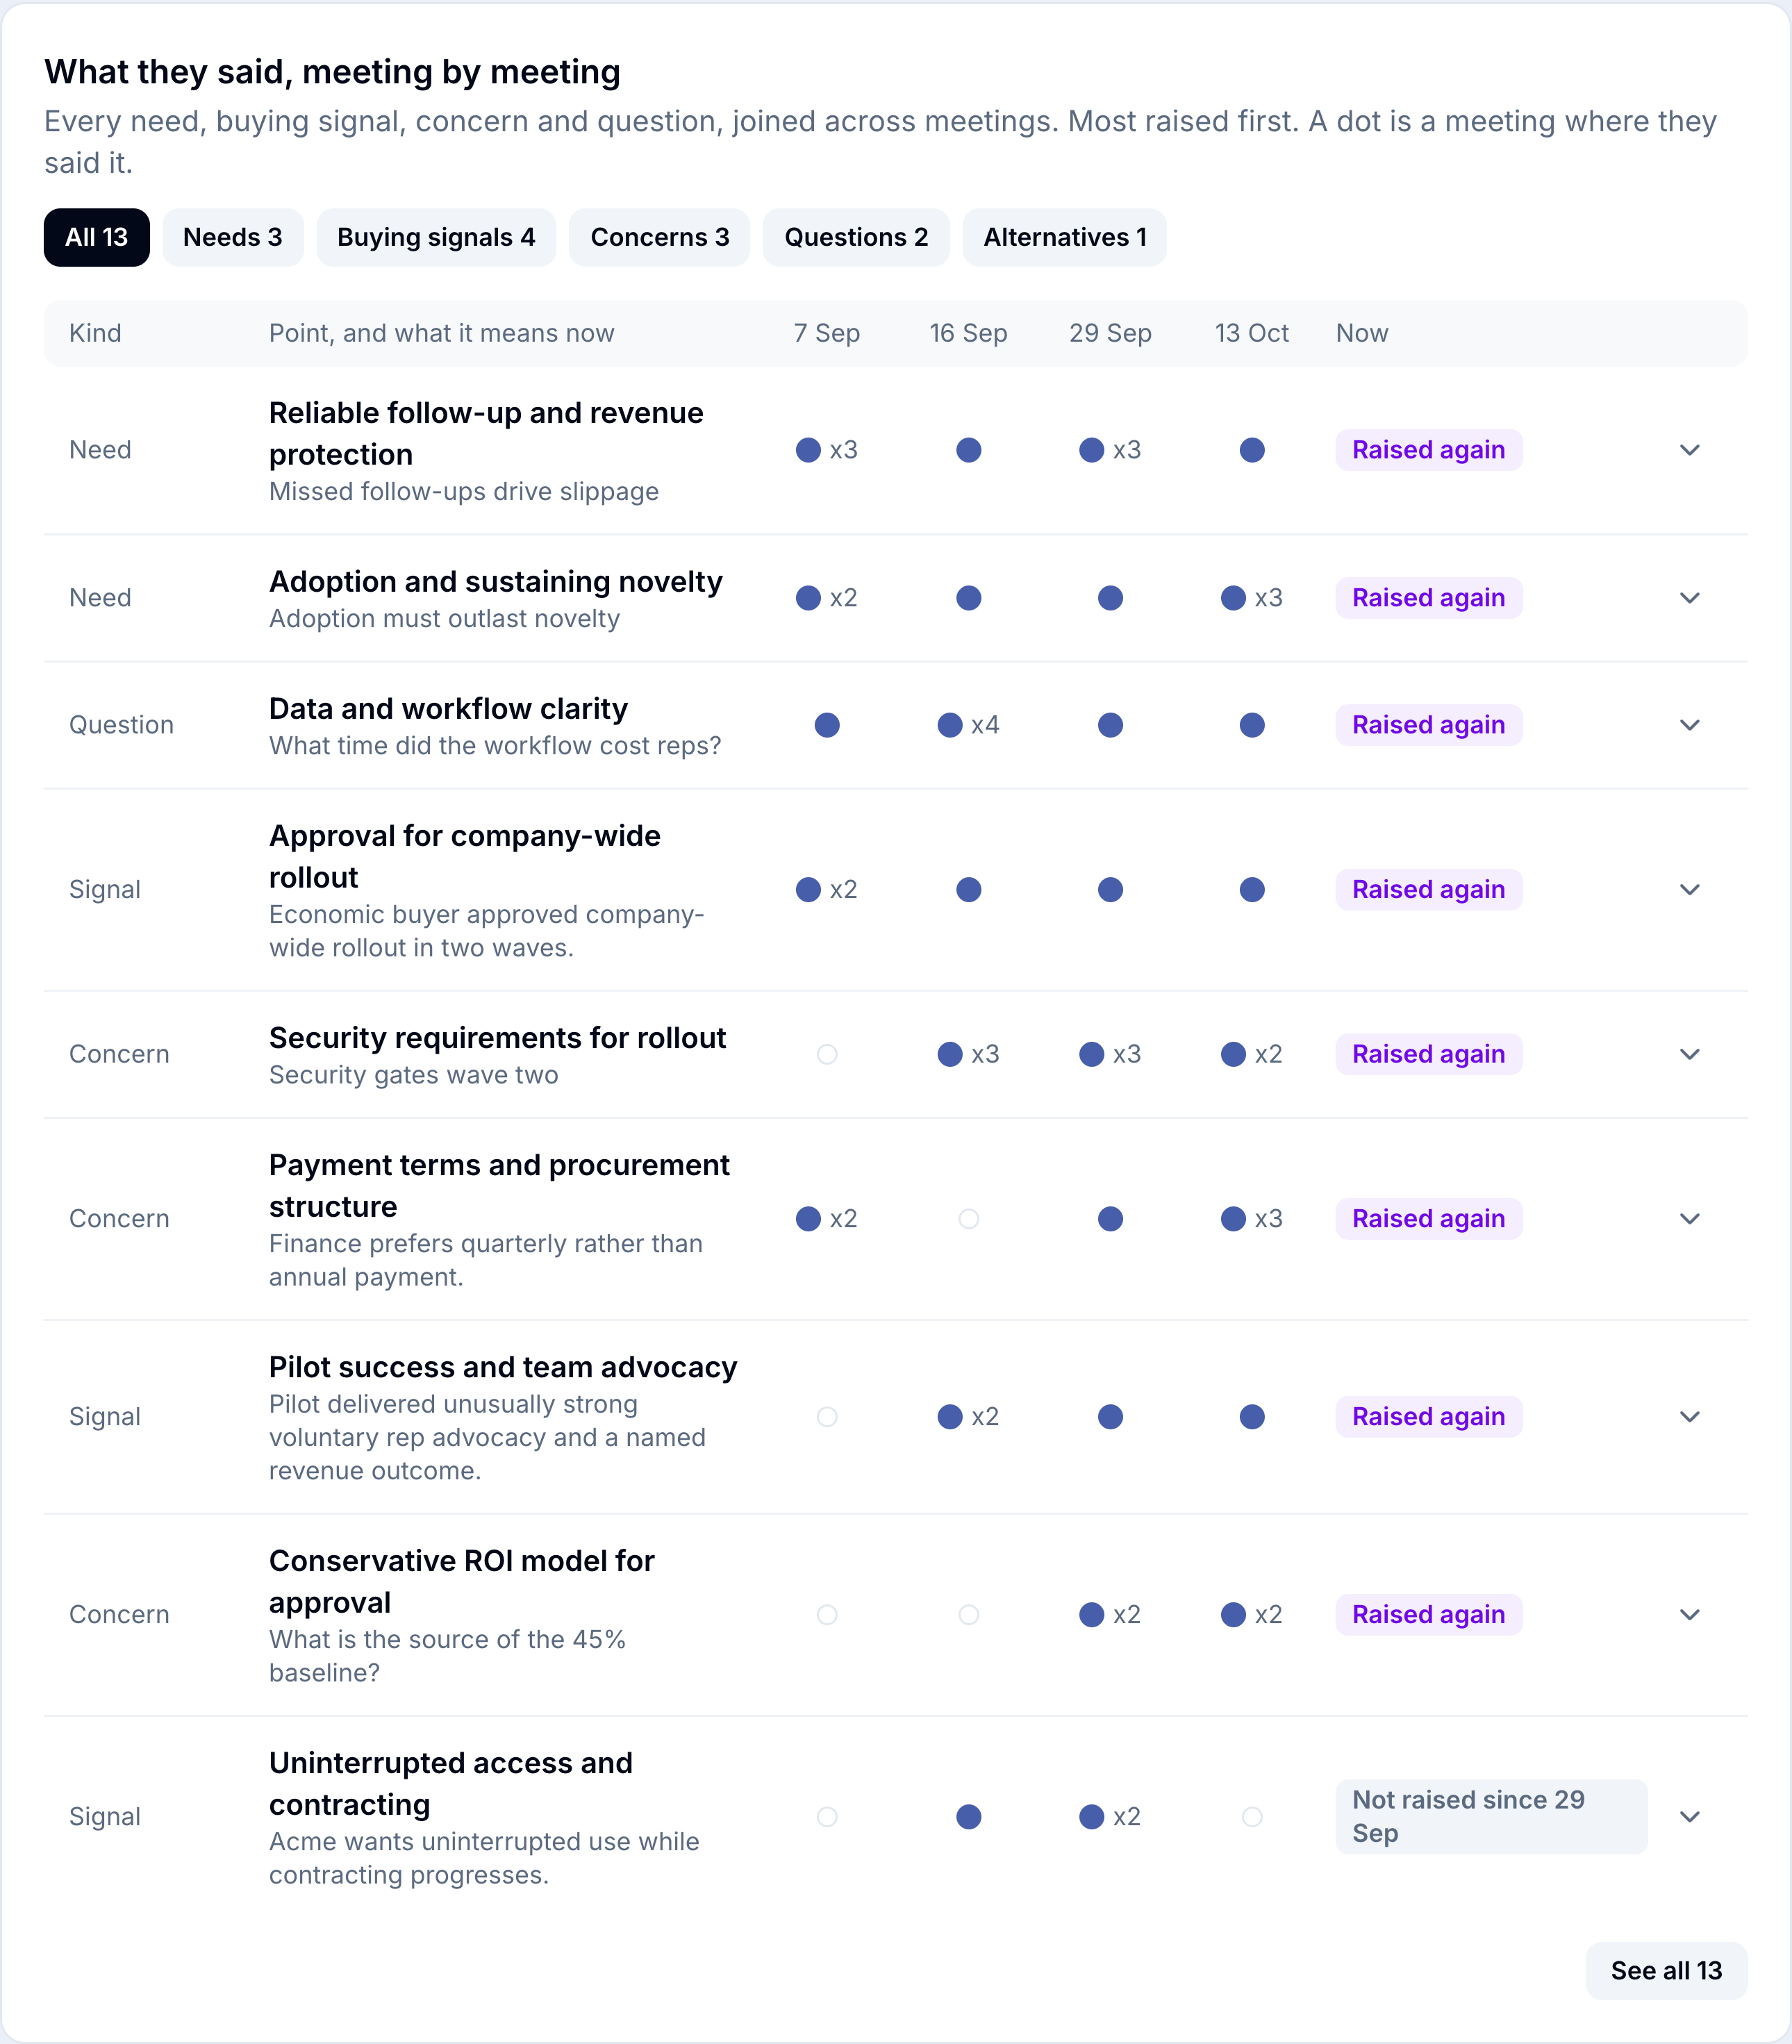Click the Not raised since 29 Sep badge

coord(1491,1817)
